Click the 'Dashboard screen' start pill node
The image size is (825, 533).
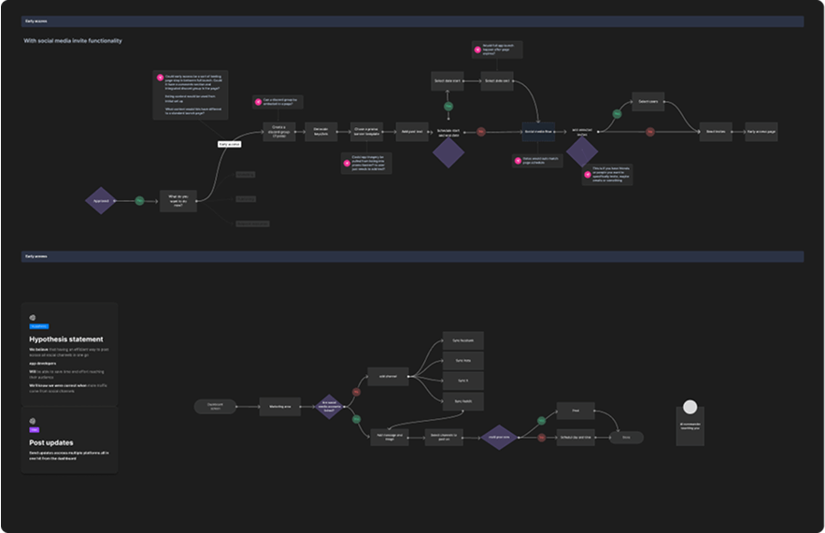click(x=216, y=406)
